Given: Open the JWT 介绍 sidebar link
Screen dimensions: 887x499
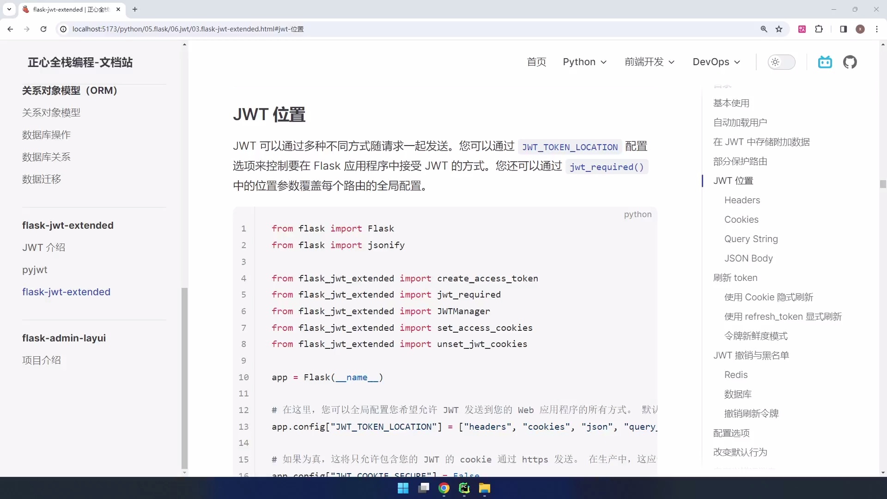Looking at the screenshot, I should (44, 247).
